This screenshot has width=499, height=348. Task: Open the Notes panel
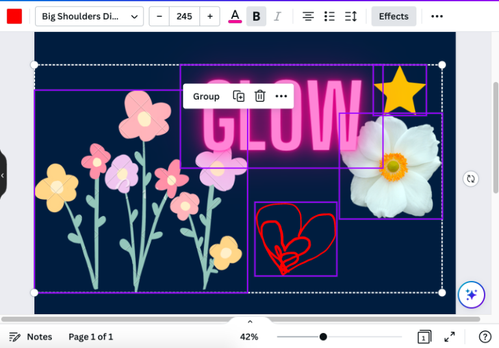click(x=31, y=337)
